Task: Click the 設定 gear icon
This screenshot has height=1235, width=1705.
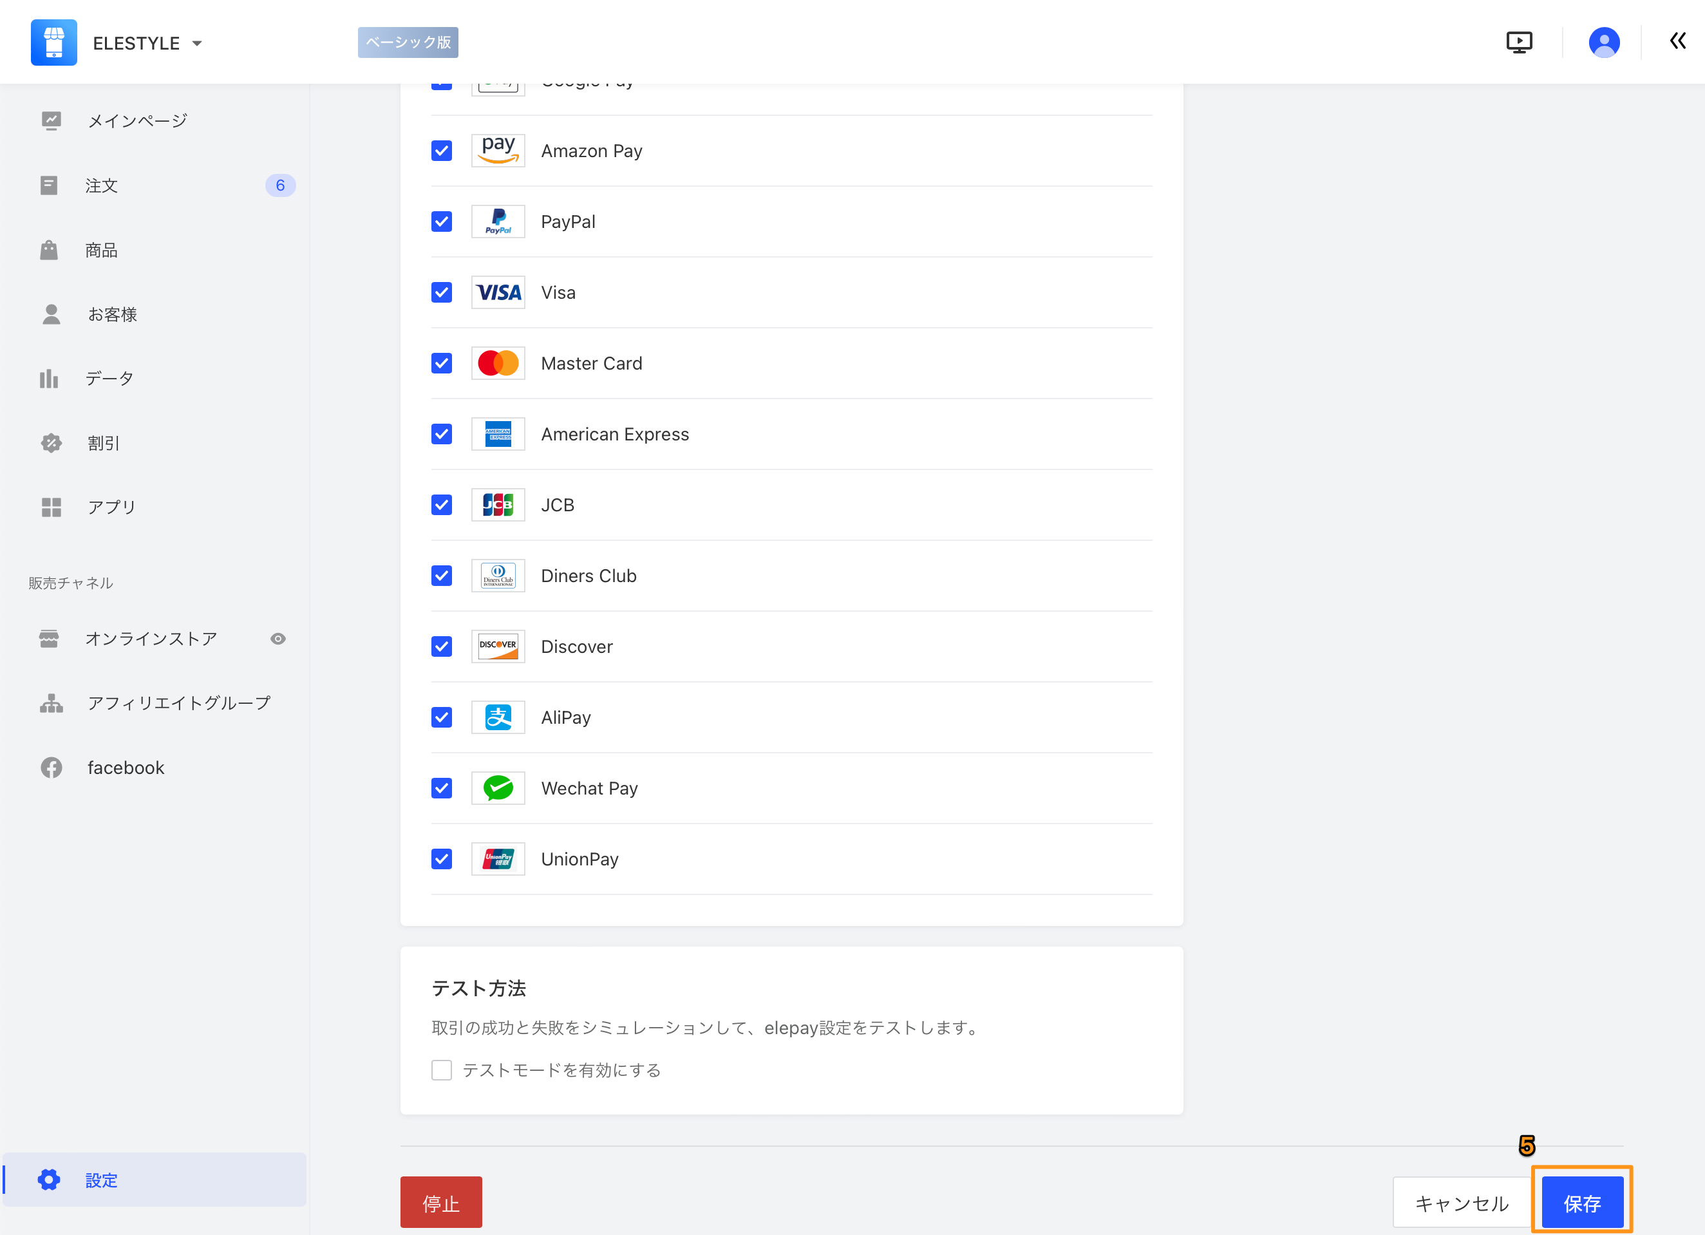Action: point(49,1180)
